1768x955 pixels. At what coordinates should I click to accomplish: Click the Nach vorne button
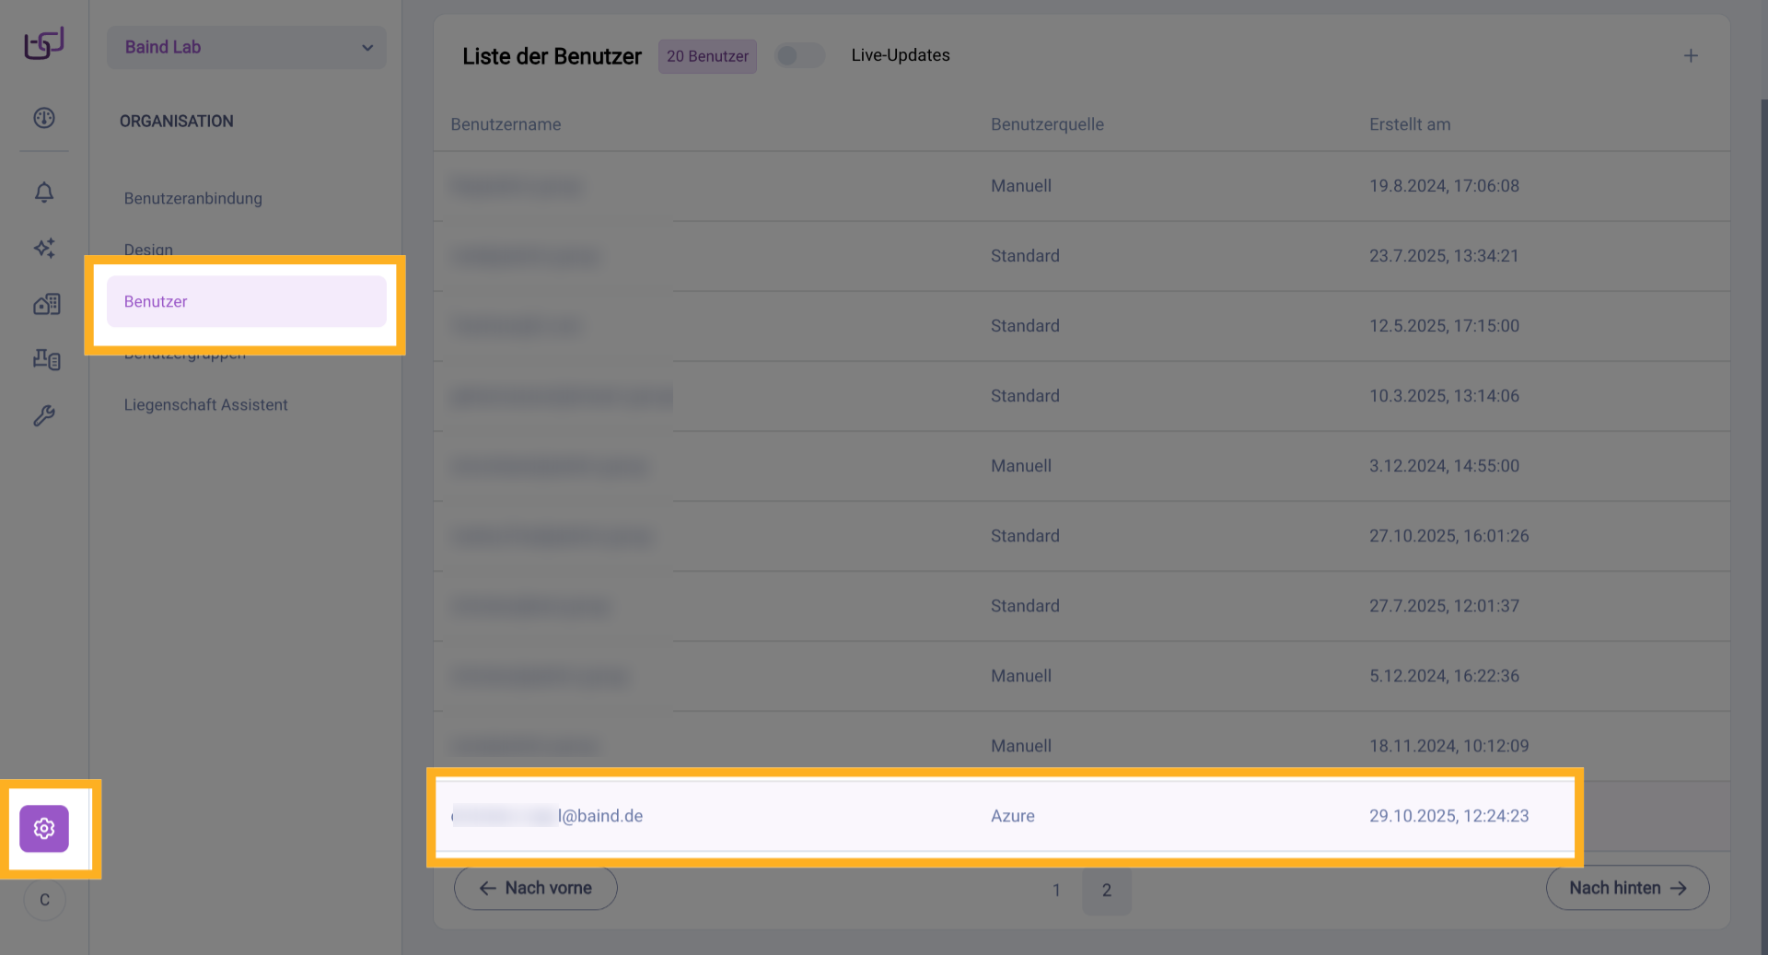pos(536,888)
